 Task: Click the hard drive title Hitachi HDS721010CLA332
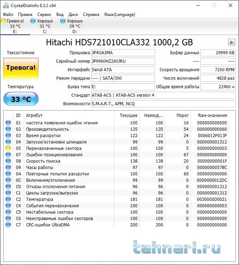[x=119, y=42]
